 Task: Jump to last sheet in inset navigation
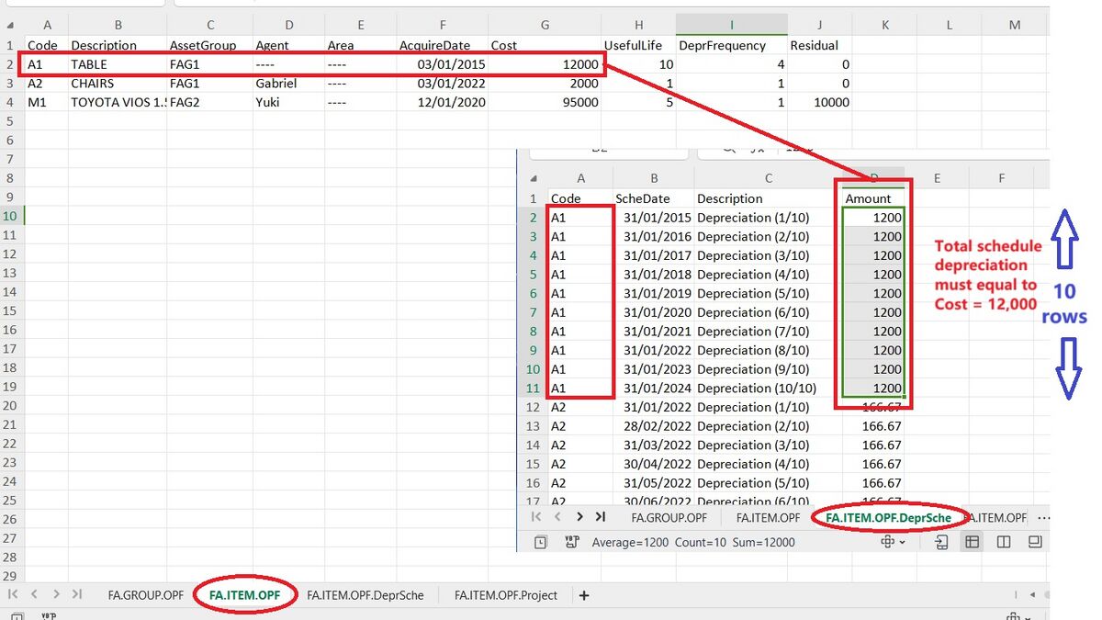point(601,517)
